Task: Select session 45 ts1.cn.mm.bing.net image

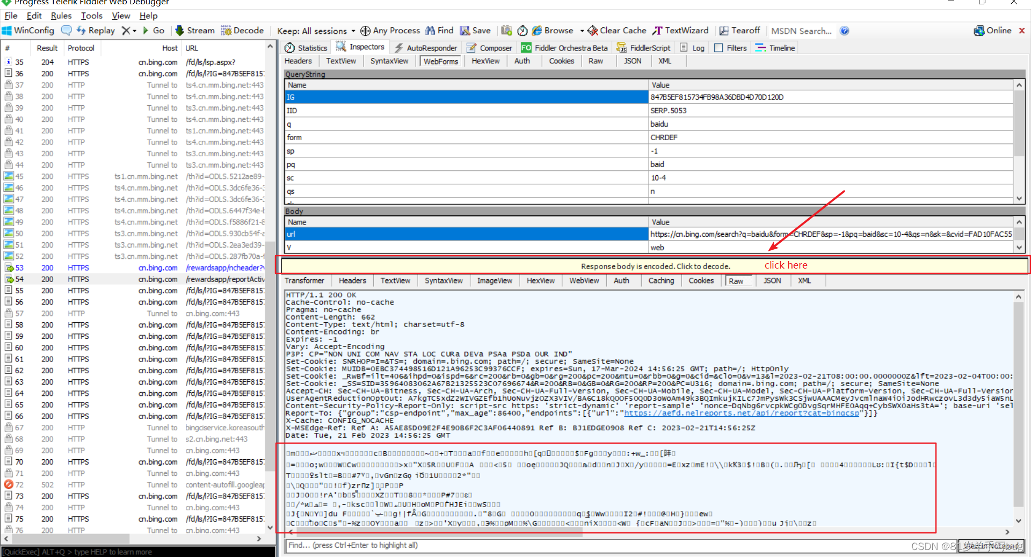Action: click(134, 176)
